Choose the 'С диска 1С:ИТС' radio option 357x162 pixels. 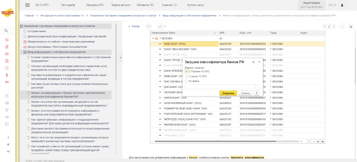[187, 76]
